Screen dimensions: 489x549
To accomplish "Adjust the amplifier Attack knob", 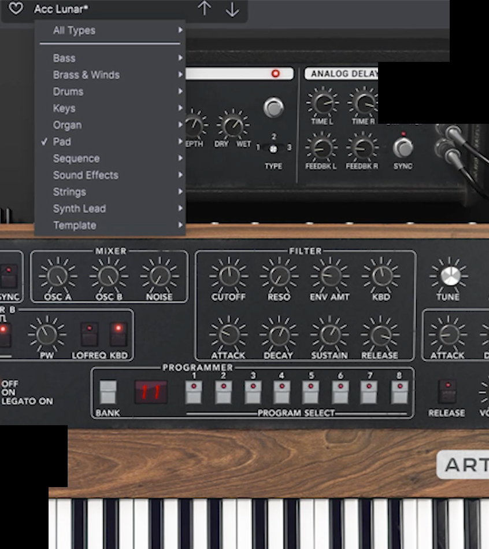I will 448,335.
